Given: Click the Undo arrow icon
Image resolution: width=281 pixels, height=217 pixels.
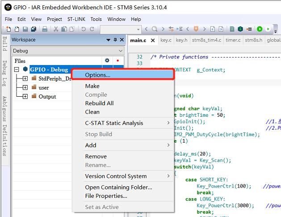Looking at the screenshot, I should tap(84, 29).
